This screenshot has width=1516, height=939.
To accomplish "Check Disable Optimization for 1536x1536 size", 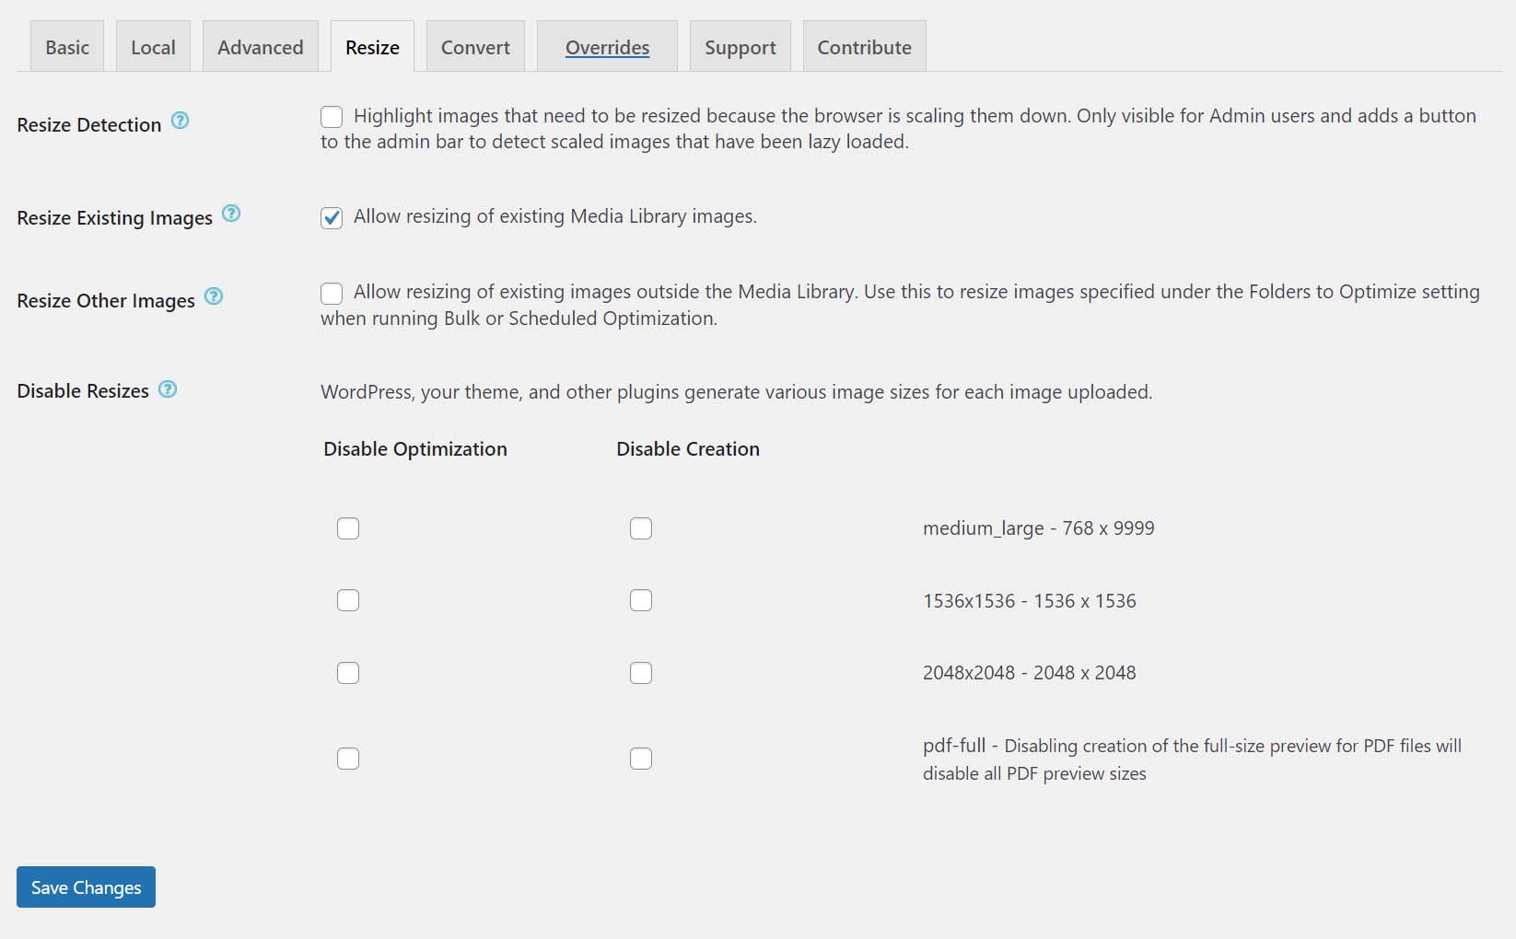I will click(x=348, y=600).
